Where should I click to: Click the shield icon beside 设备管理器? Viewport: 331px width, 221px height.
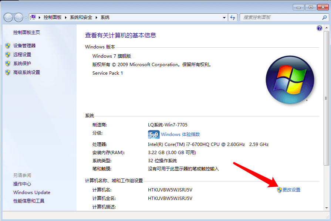[8, 46]
